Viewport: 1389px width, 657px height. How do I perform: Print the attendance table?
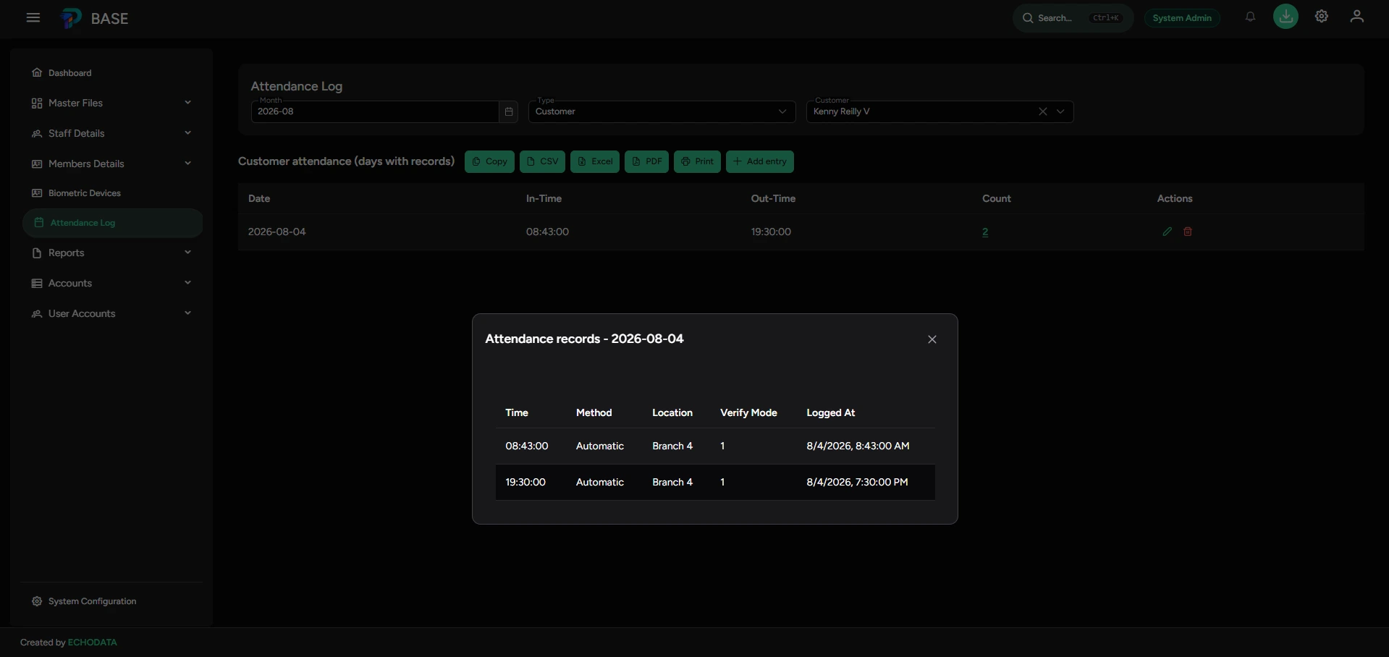(x=697, y=161)
